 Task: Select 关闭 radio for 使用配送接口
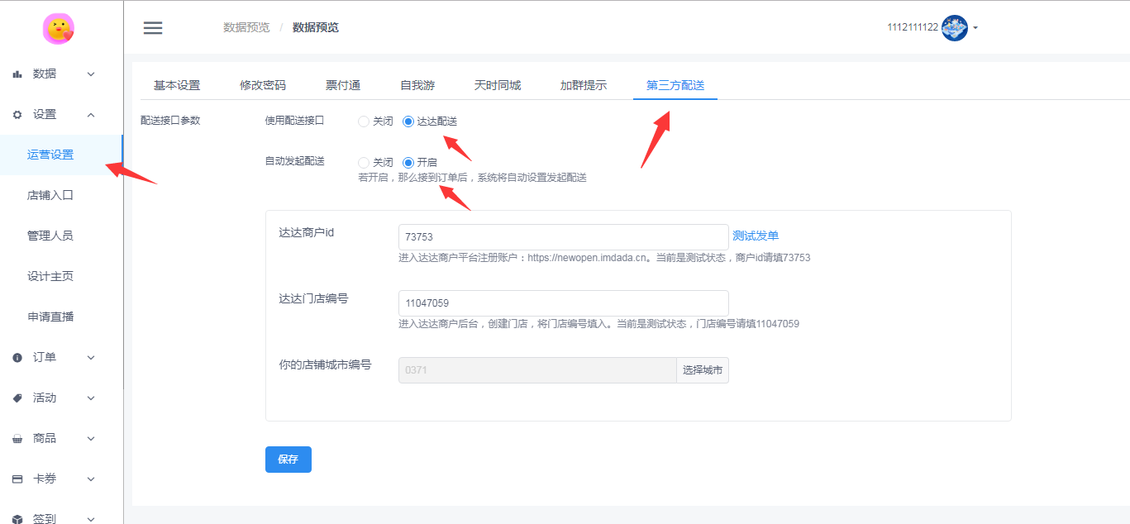364,121
